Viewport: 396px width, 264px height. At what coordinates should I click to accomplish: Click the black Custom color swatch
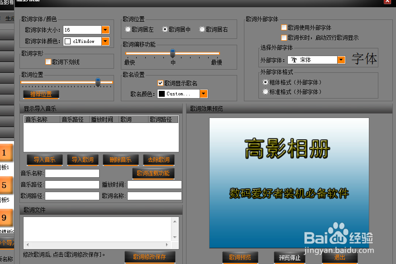(162, 94)
